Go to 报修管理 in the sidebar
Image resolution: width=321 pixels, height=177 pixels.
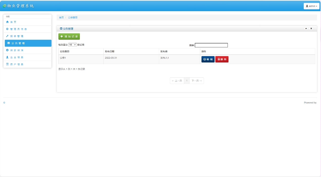pyautogui.click(x=27, y=36)
